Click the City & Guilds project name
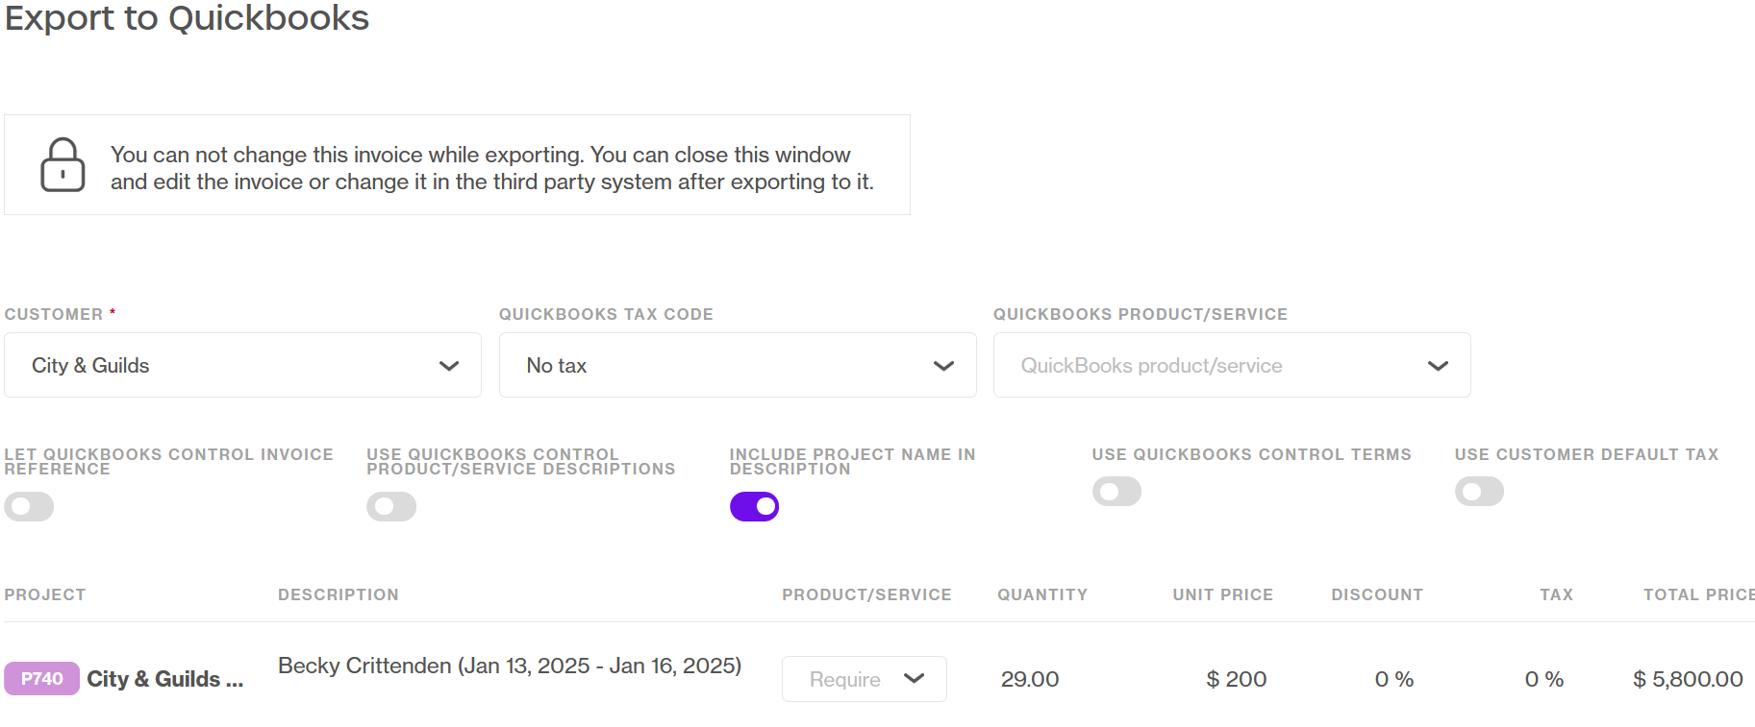 click(165, 679)
